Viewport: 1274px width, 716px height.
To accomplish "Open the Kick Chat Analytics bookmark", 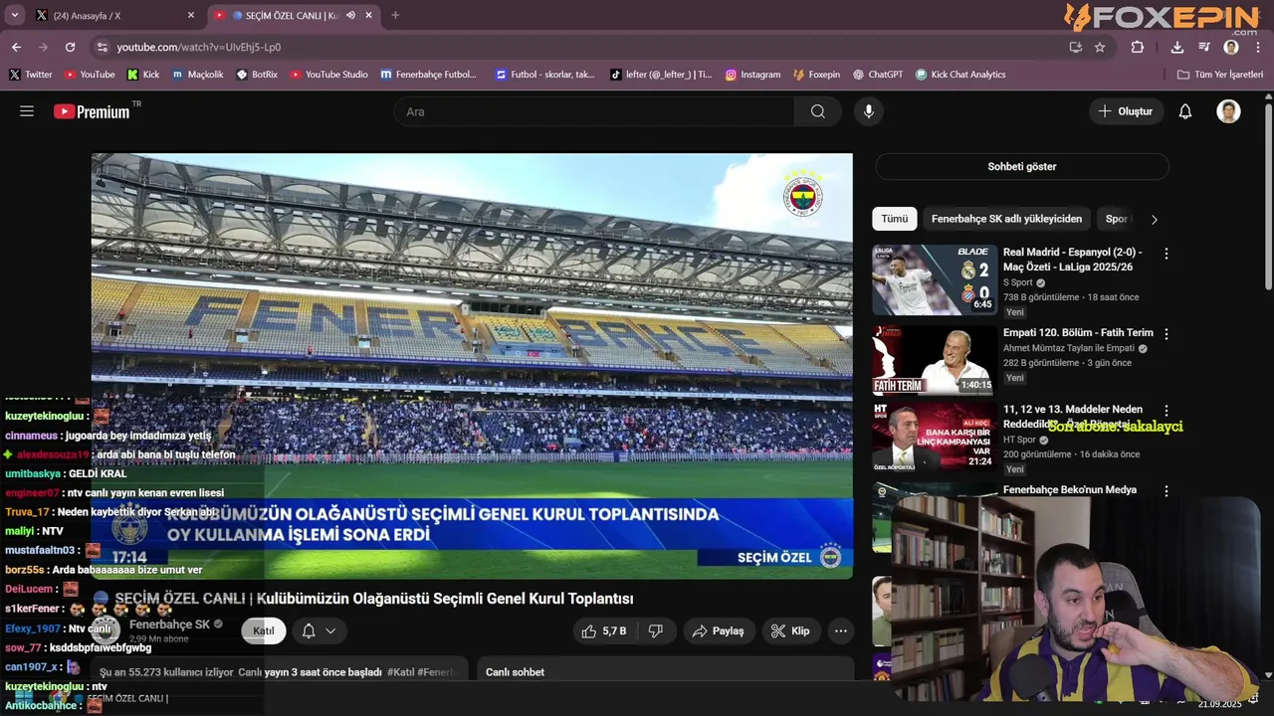I will [x=960, y=75].
